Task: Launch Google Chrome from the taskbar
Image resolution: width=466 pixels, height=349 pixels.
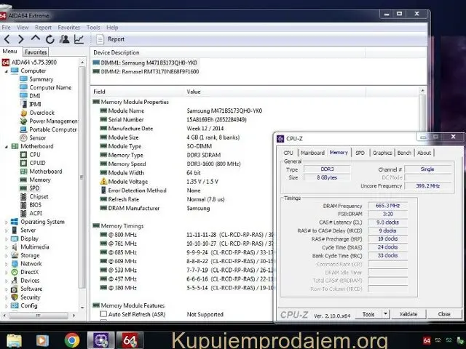Action: point(71,339)
